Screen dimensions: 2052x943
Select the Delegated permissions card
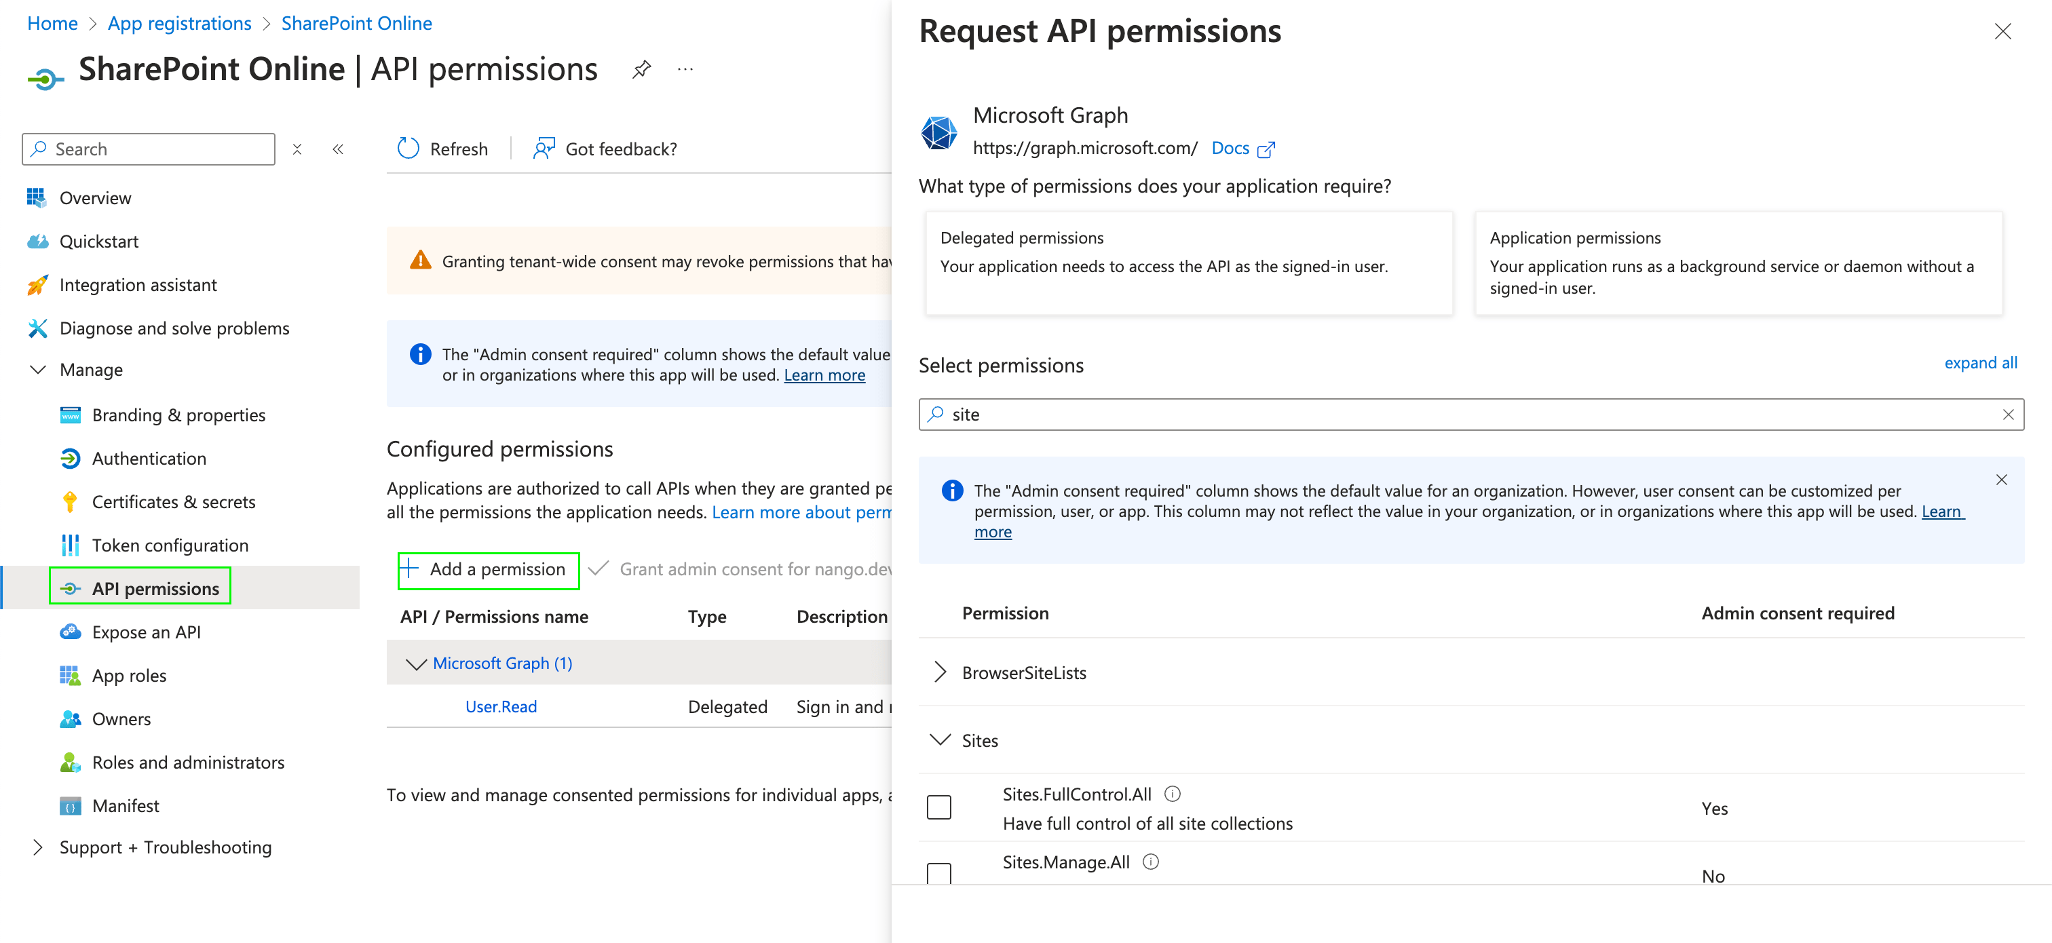coord(1188,263)
